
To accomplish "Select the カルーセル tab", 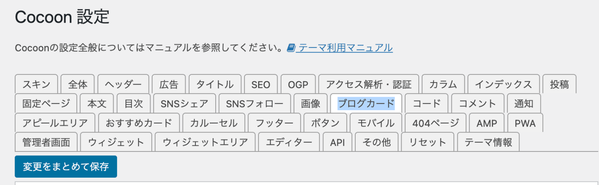I will pyautogui.click(x=214, y=123).
